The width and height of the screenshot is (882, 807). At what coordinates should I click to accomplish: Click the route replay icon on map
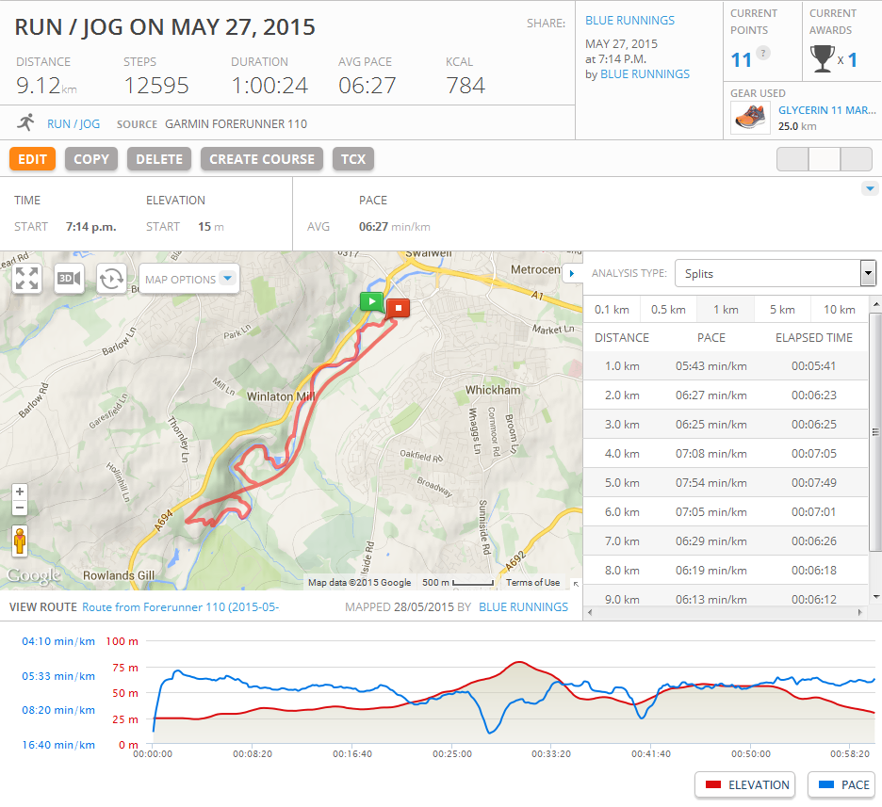click(x=111, y=279)
